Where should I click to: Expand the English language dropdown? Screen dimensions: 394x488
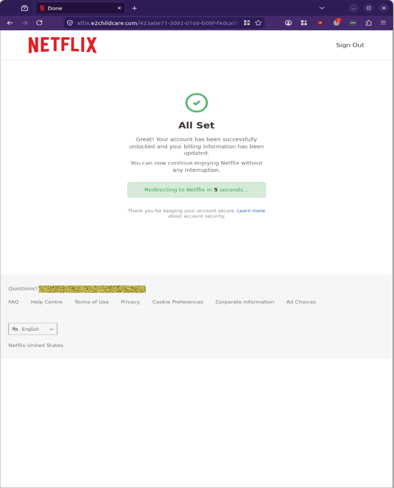(33, 329)
